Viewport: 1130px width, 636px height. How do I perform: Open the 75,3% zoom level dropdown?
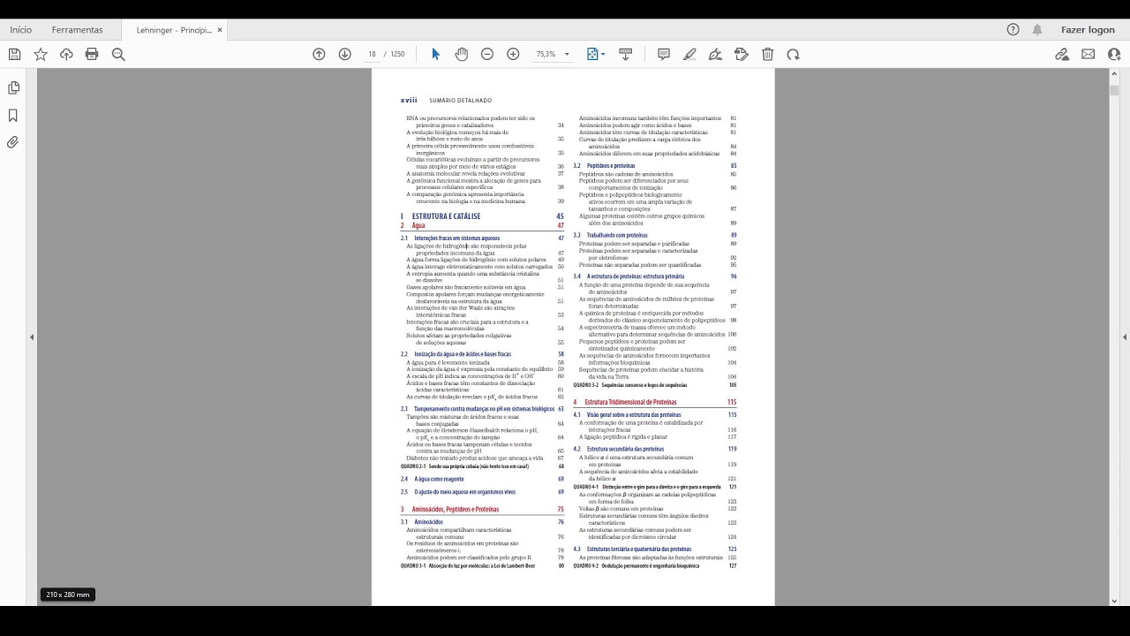point(553,54)
